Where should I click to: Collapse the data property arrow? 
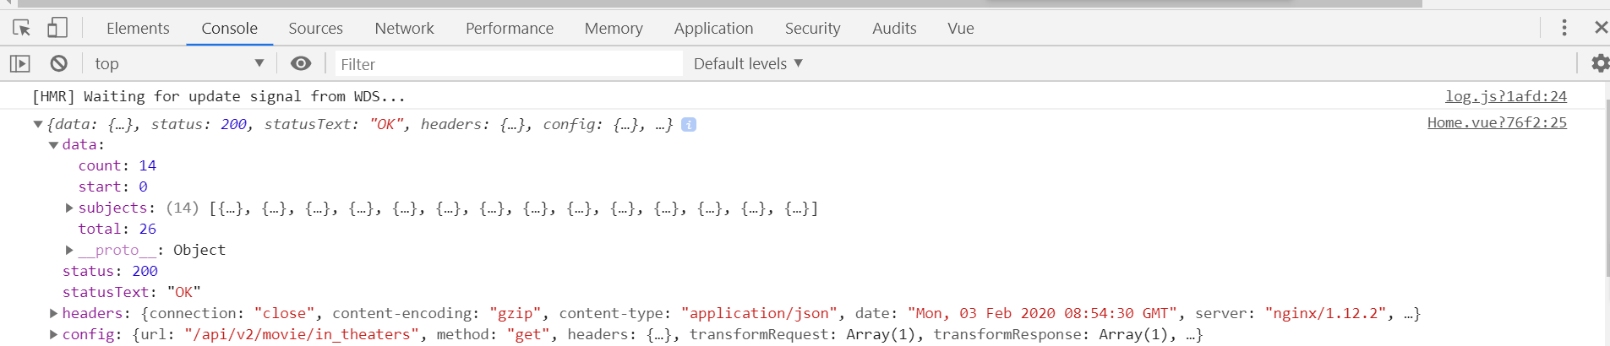tap(54, 145)
